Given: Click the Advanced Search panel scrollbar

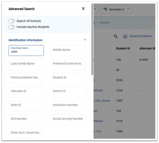Looking at the screenshot, I should click(92, 39).
